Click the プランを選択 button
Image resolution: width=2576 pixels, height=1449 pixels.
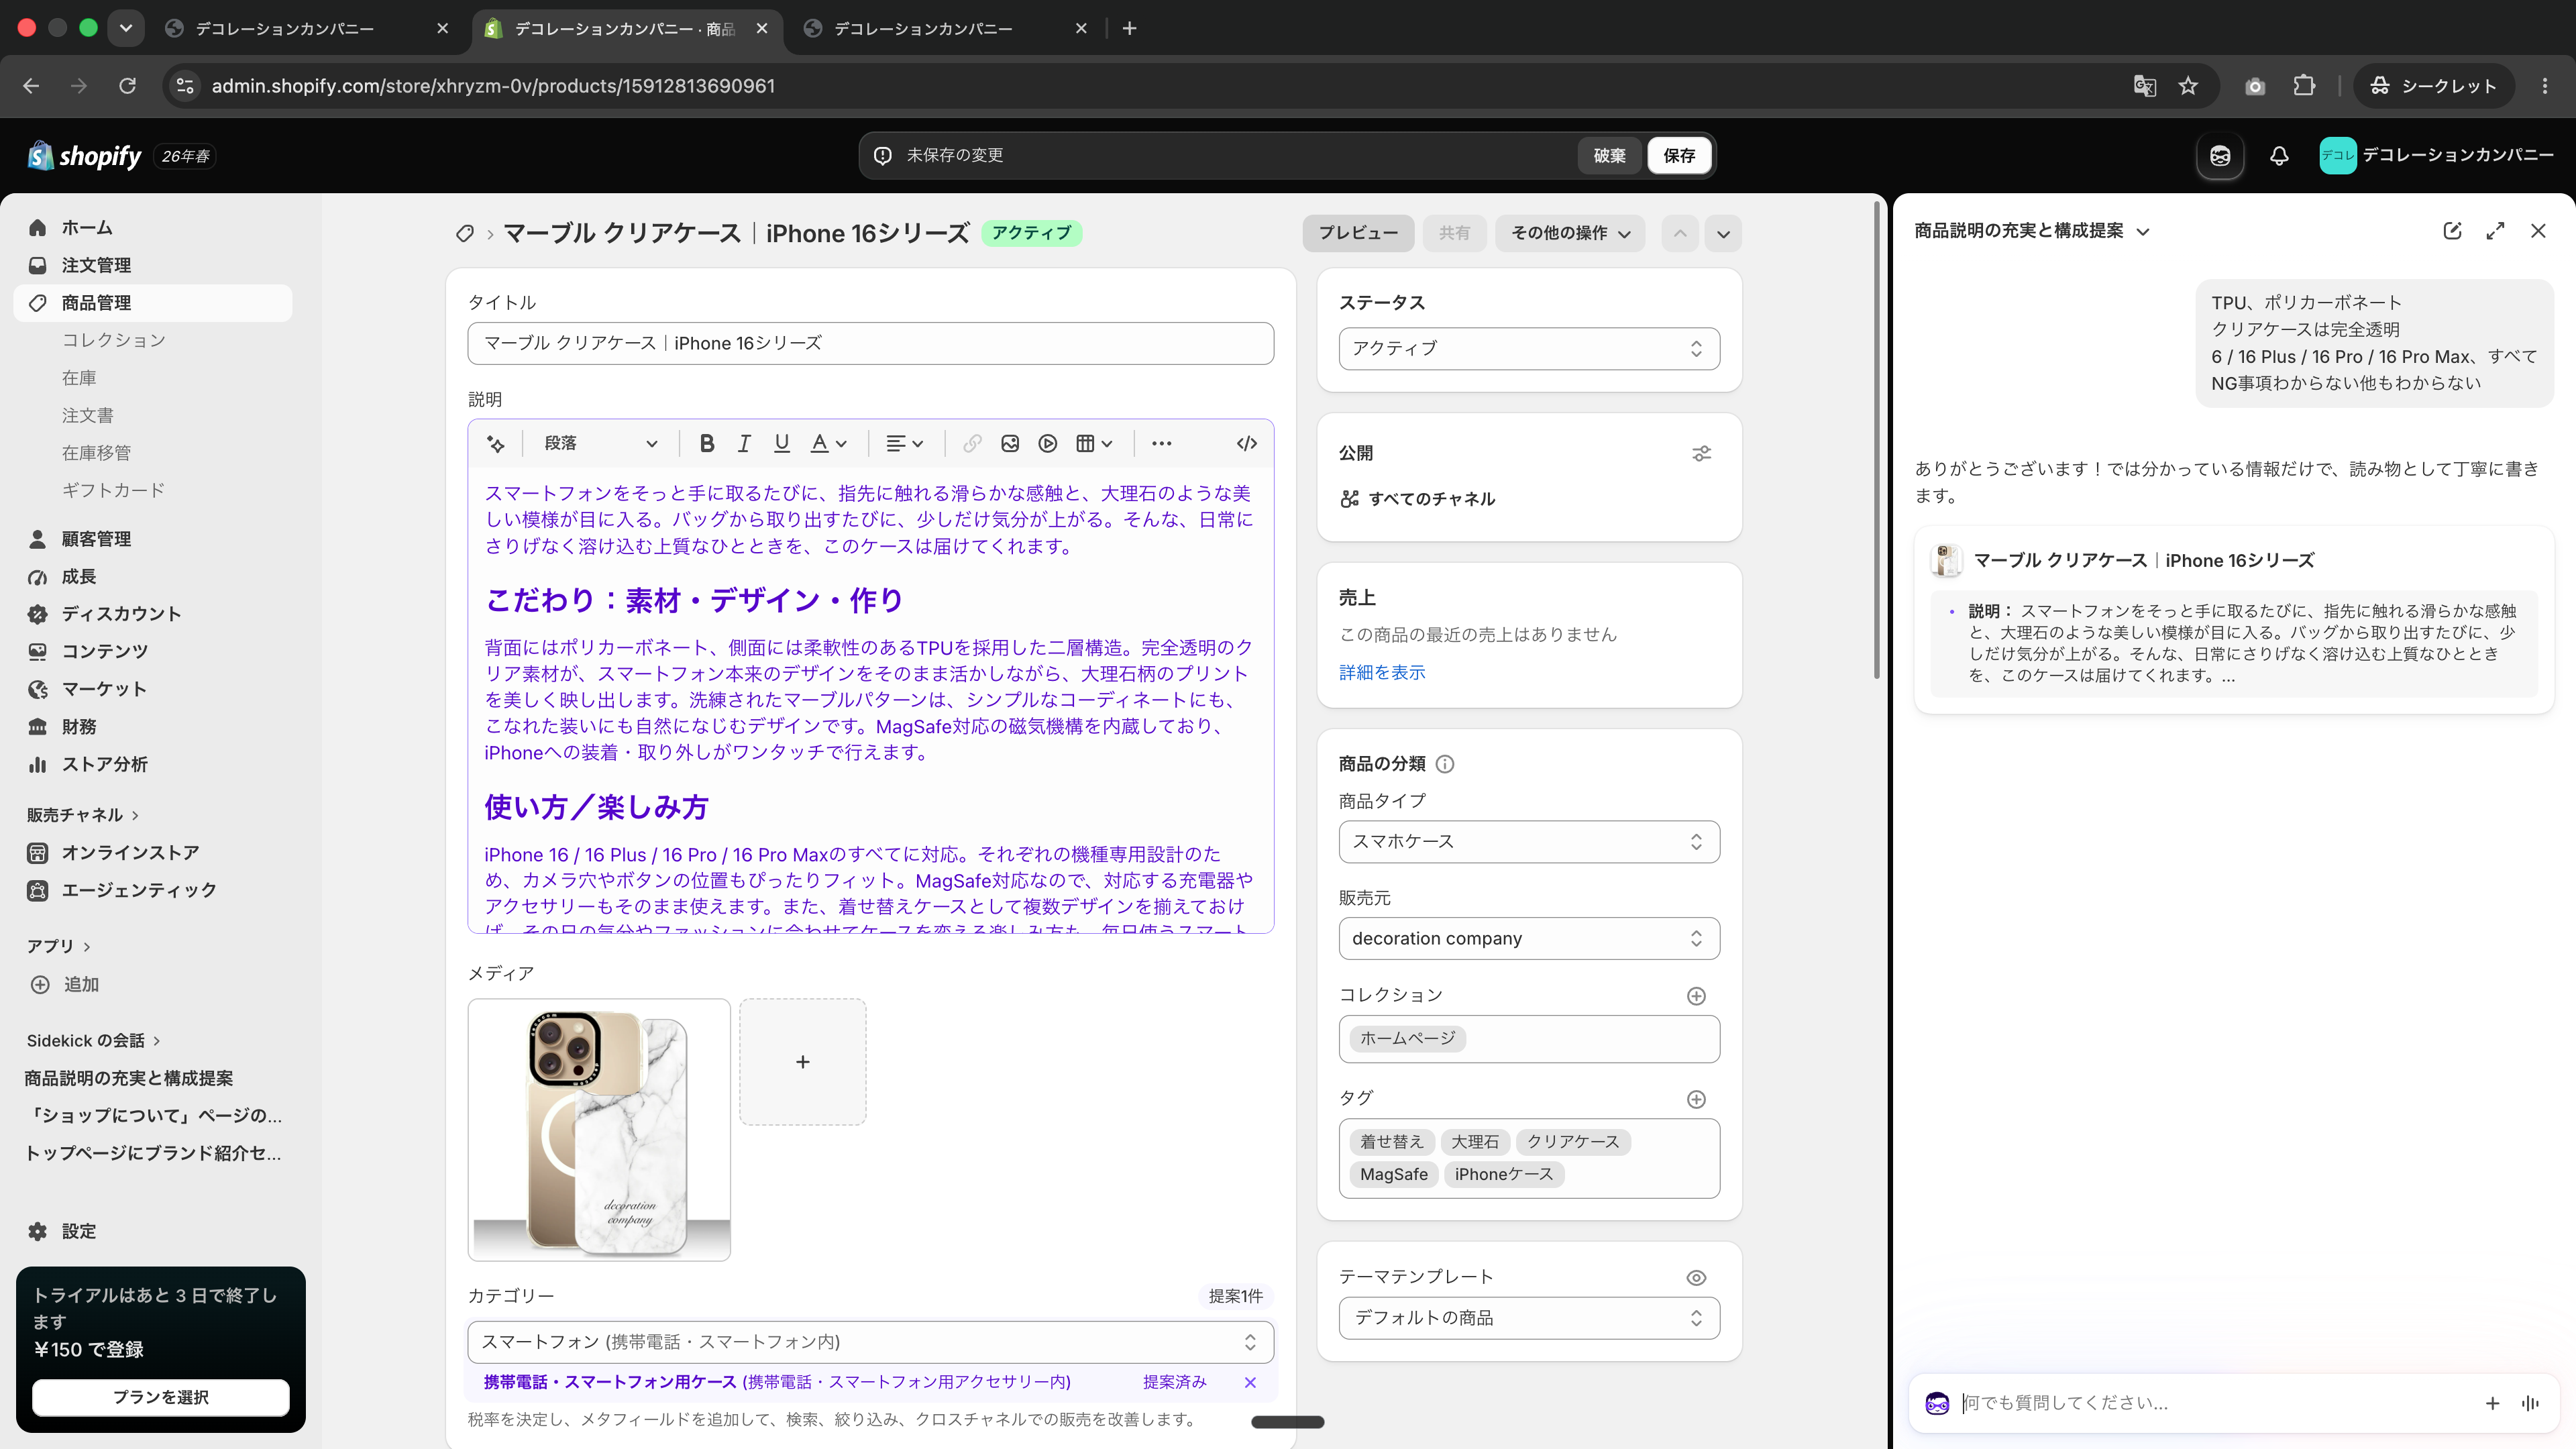click(x=161, y=1397)
